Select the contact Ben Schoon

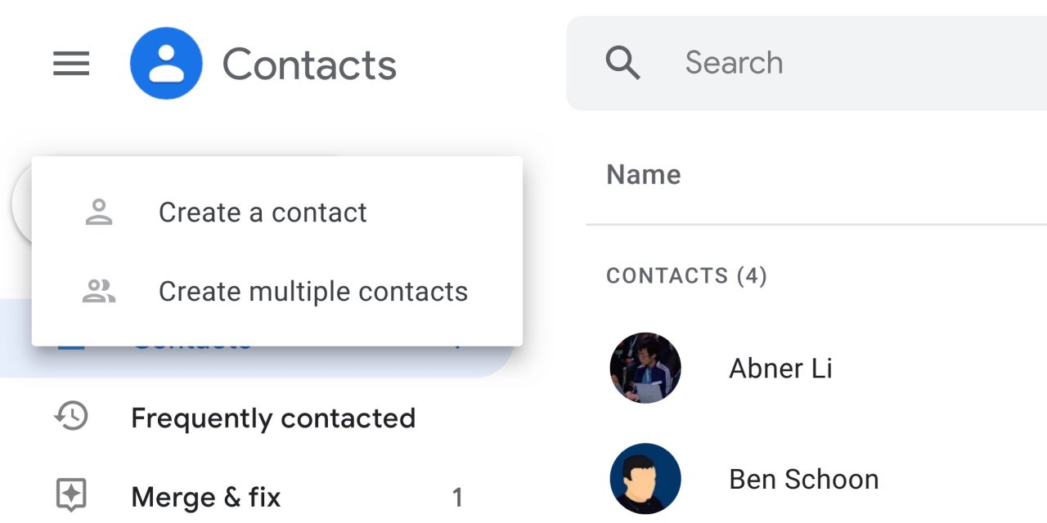point(803,479)
